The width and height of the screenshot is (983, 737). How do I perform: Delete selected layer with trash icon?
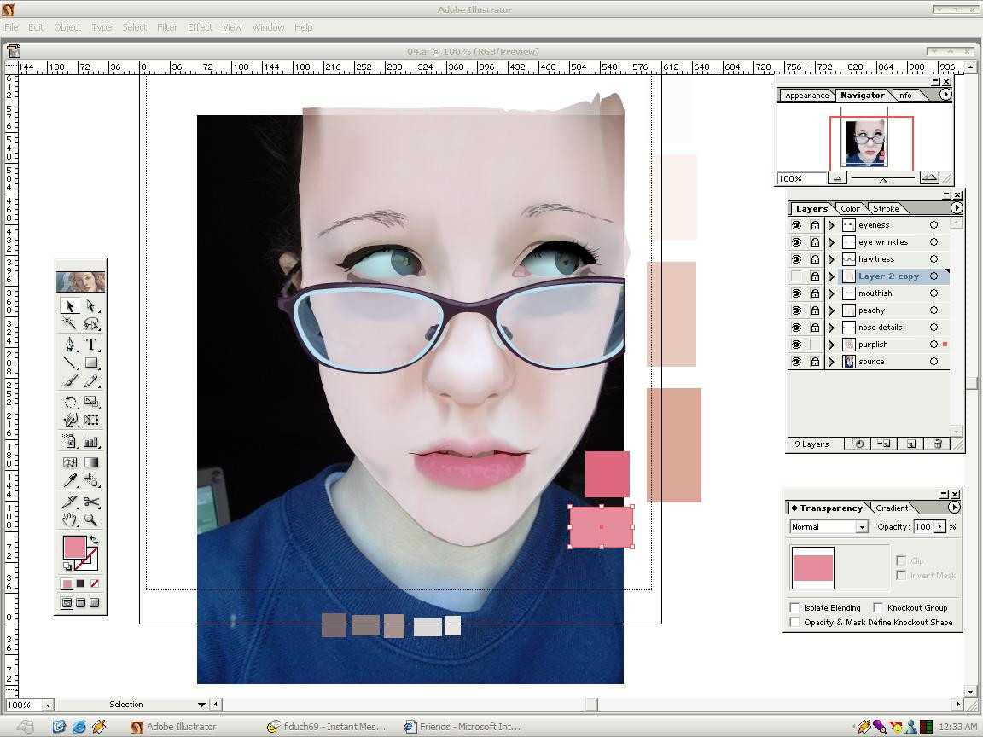tap(938, 444)
